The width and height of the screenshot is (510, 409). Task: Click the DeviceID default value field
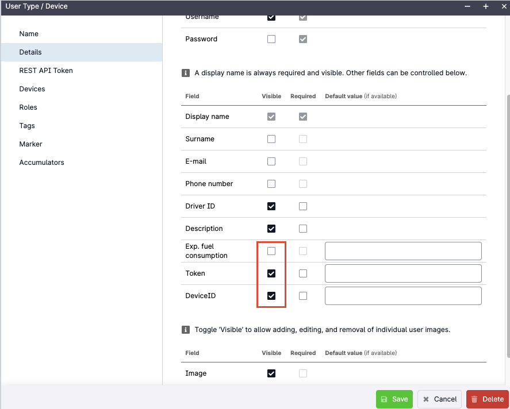(403, 295)
